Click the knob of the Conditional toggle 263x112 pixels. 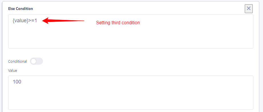click(x=33, y=62)
